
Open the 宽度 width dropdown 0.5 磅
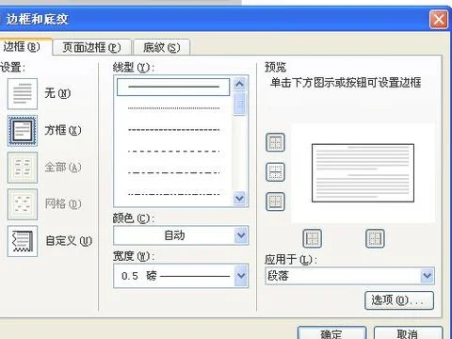181,276
